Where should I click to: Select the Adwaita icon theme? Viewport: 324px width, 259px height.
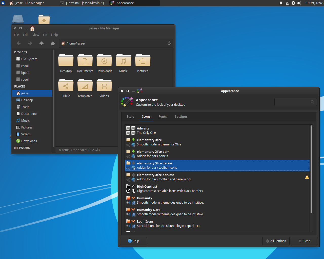[x=217, y=131]
